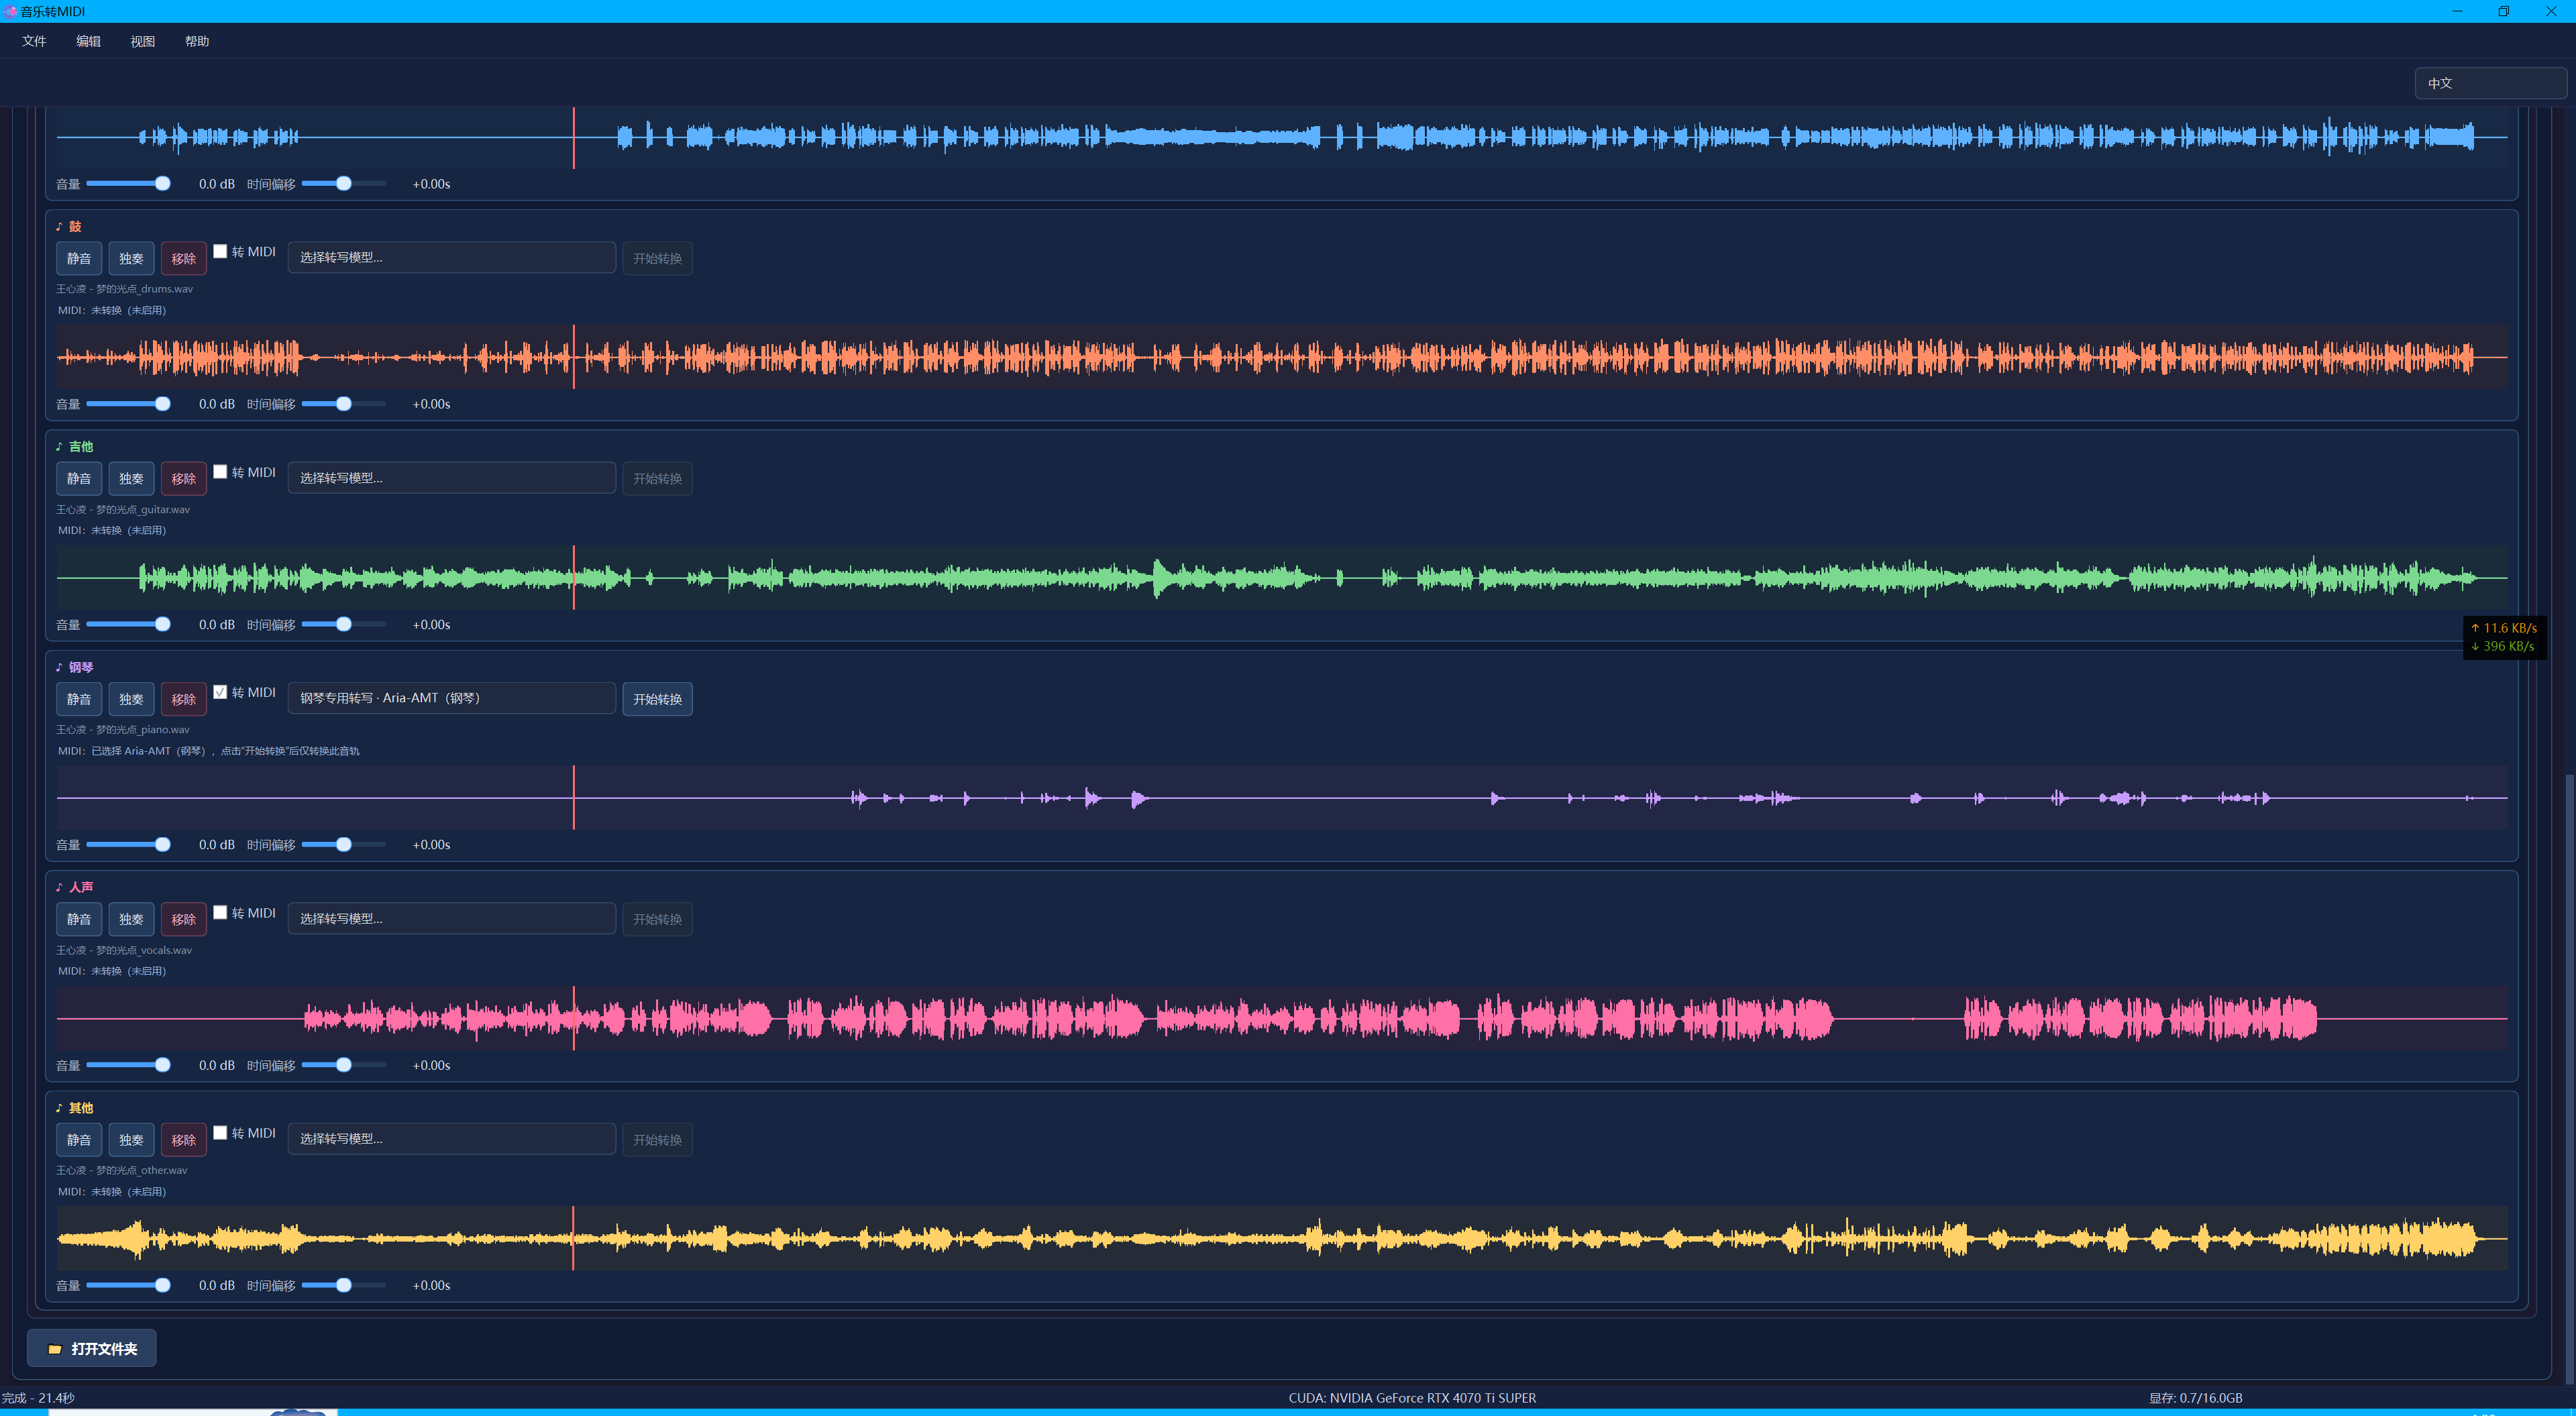The height and width of the screenshot is (1416, 2576).
Task: Open the 帮助 menu
Action: 197,41
